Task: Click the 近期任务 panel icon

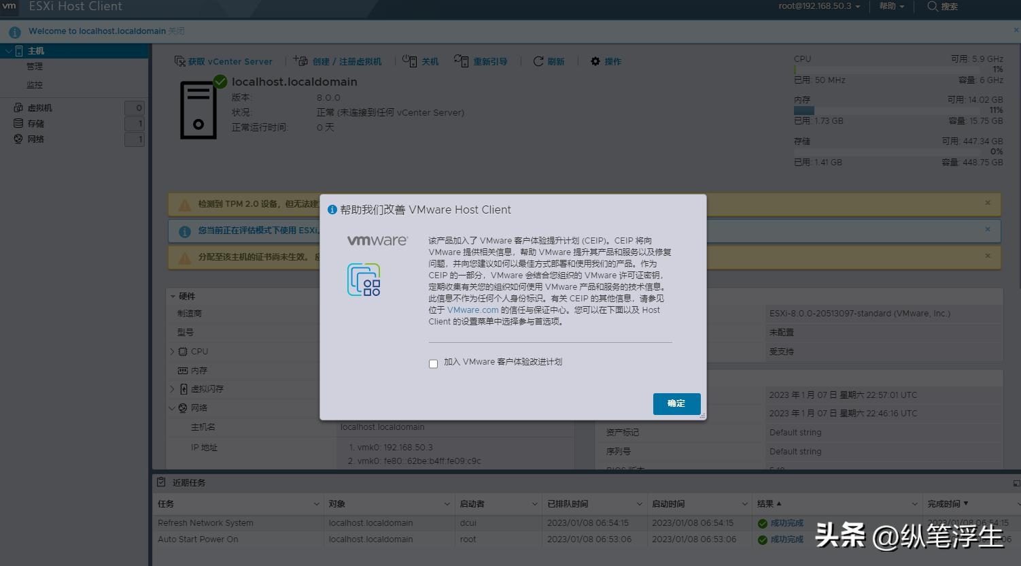Action: tap(162, 482)
